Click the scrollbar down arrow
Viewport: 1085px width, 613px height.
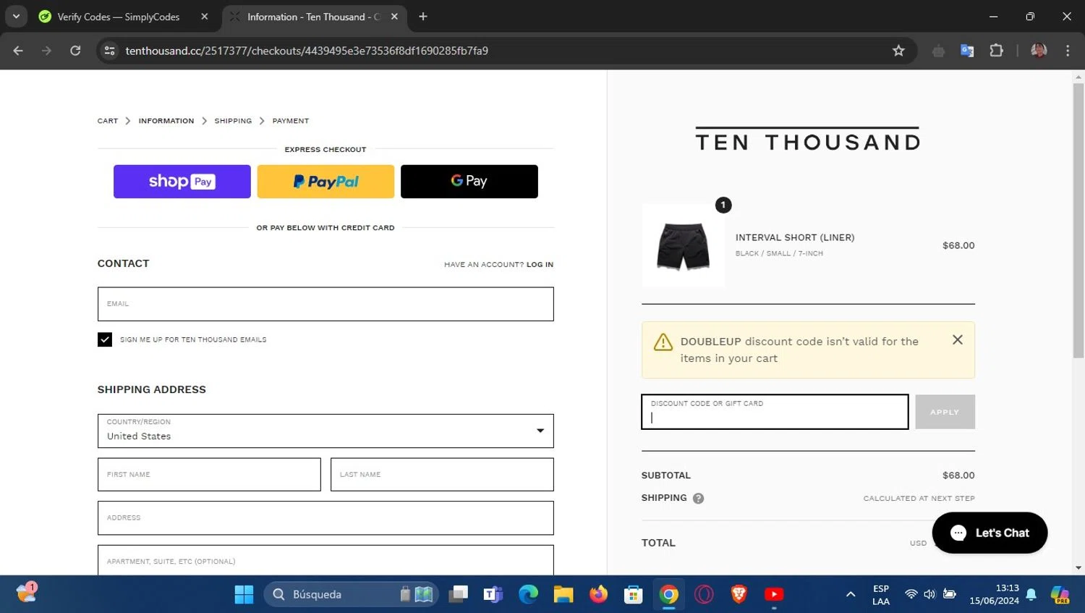[1078, 568]
